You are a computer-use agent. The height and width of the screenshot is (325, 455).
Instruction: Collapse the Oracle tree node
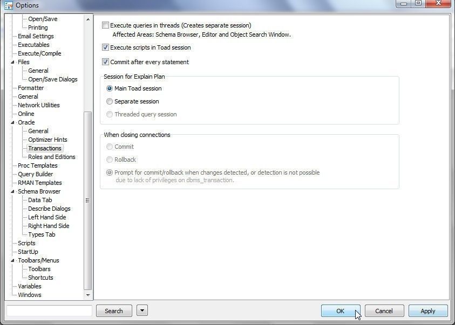pyautogui.click(x=12, y=122)
